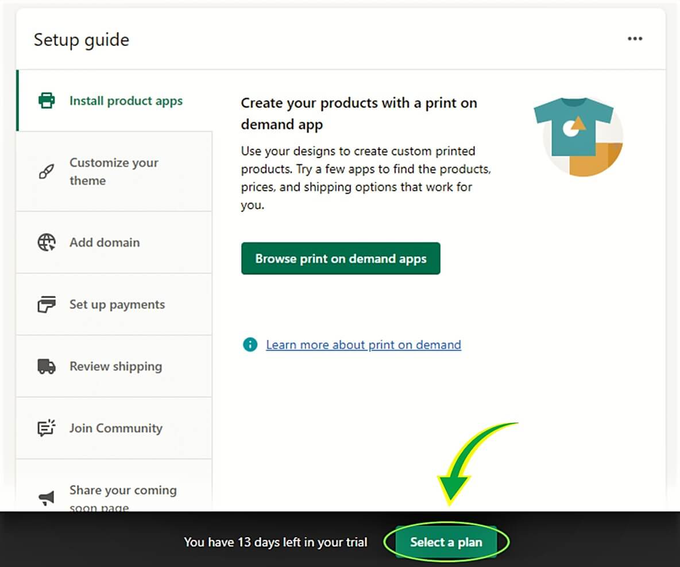Image resolution: width=680 pixels, height=567 pixels.
Task: Open Learn more about print on demand link
Action: pyautogui.click(x=364, y=345)
